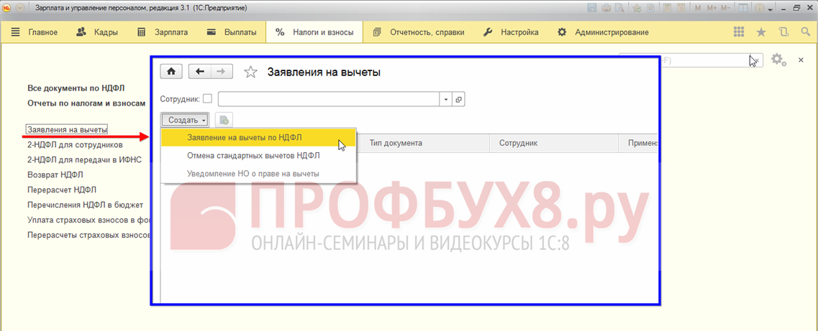This screenshot has height=331, width=818.
Task: Choose Уведомление НО о праве на вычеты
Action: 259,173
